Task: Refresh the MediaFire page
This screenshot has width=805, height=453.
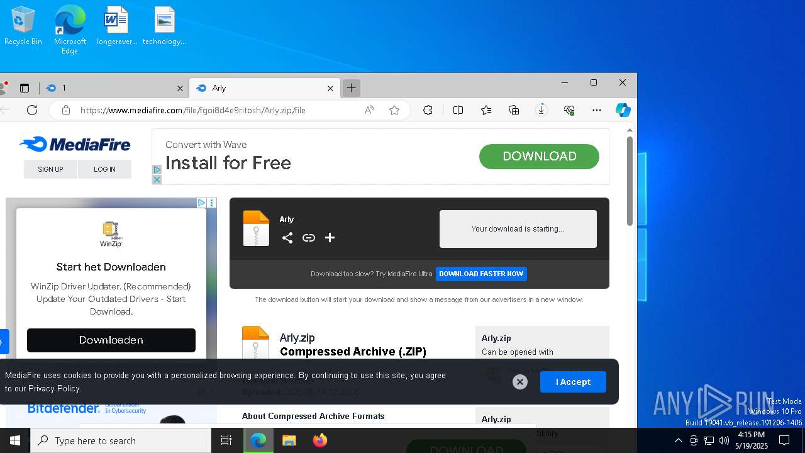Action: (x=32, y=110)
